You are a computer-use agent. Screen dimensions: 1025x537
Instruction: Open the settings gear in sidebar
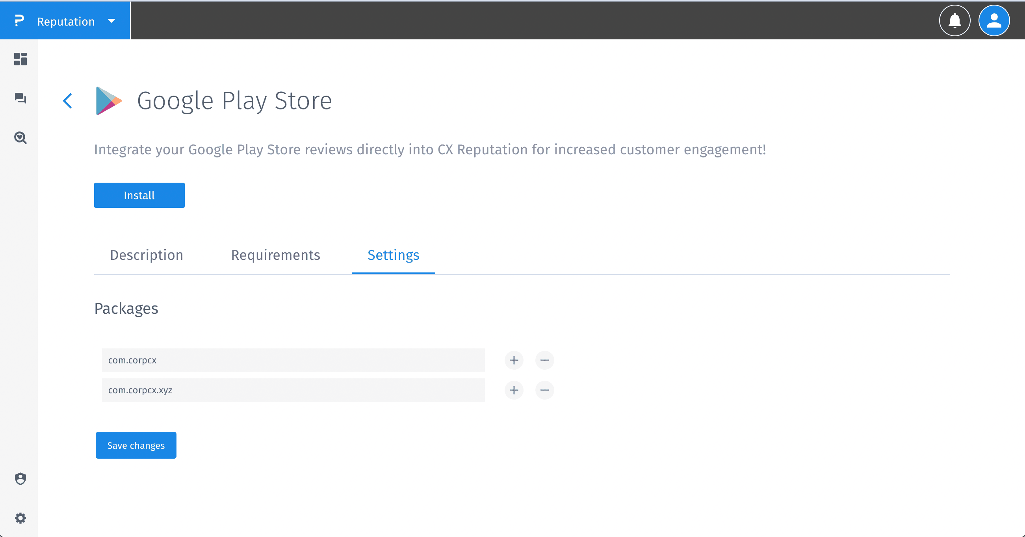[20, 518]
